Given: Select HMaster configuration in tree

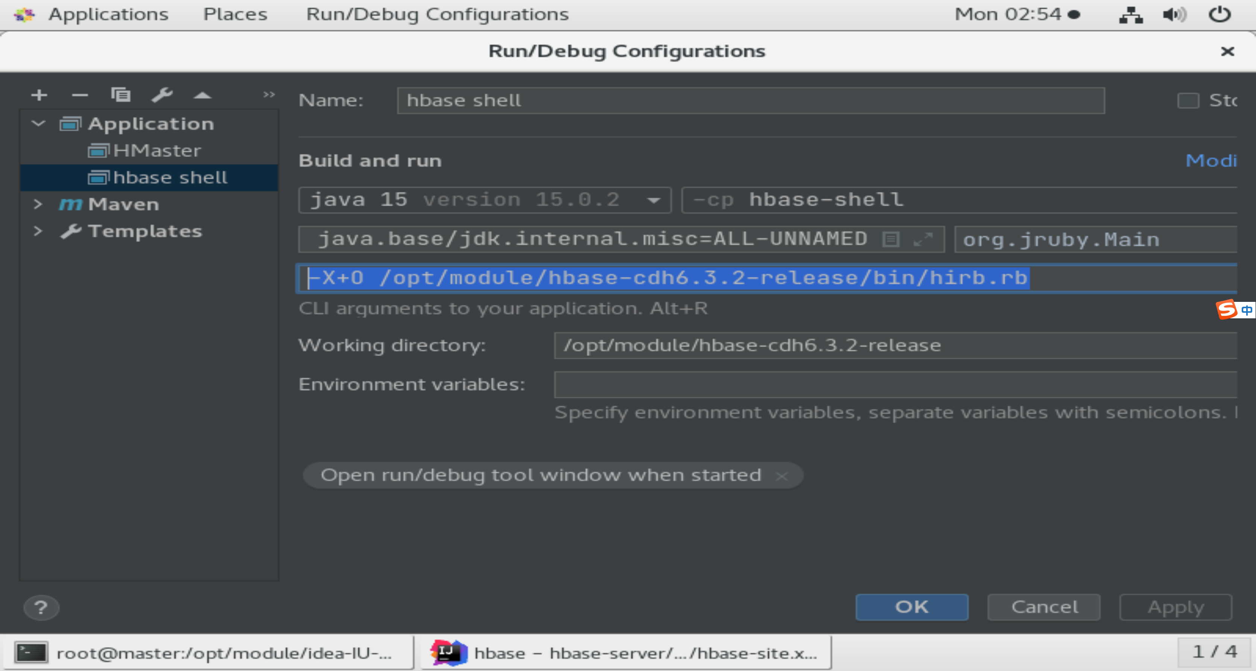Looking at the screenshot, I should click(x=157, y=151).
